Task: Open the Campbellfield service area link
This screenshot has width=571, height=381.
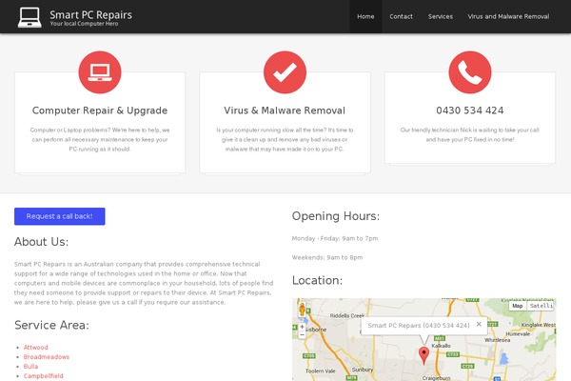Action: point(44,375)
